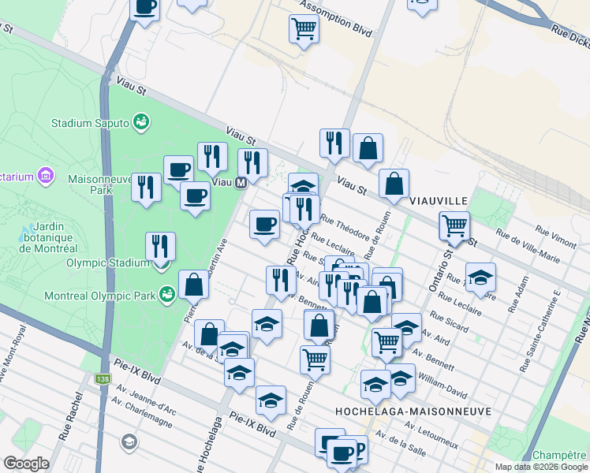590x473 pixels.
Task: Click the shopping bag pin near Pierre-de Coubertin Ave
Action: pyautogui.click(x=193, y=285)
